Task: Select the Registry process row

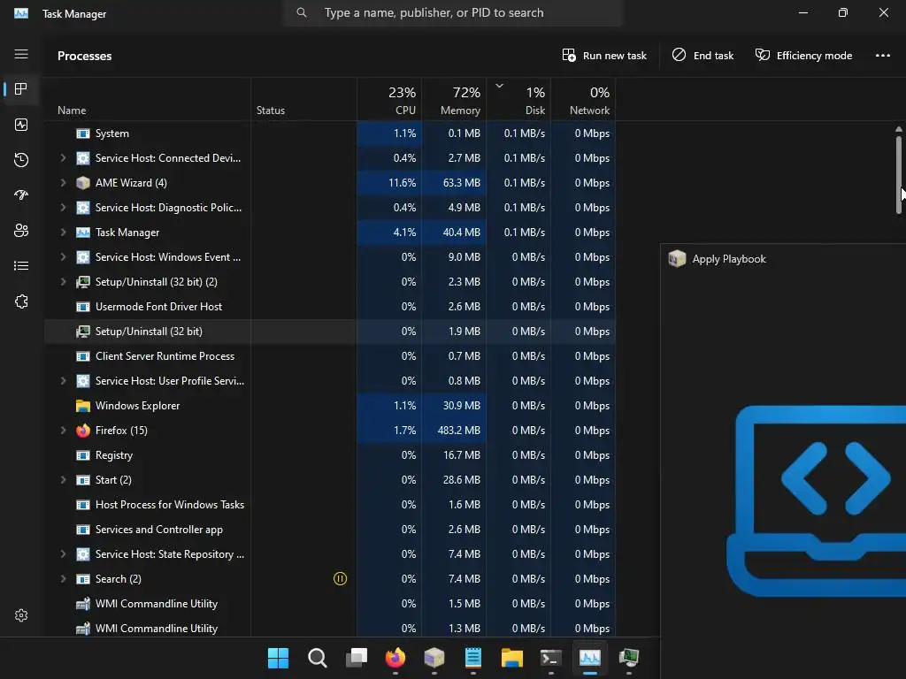Action: coord(330,455)
